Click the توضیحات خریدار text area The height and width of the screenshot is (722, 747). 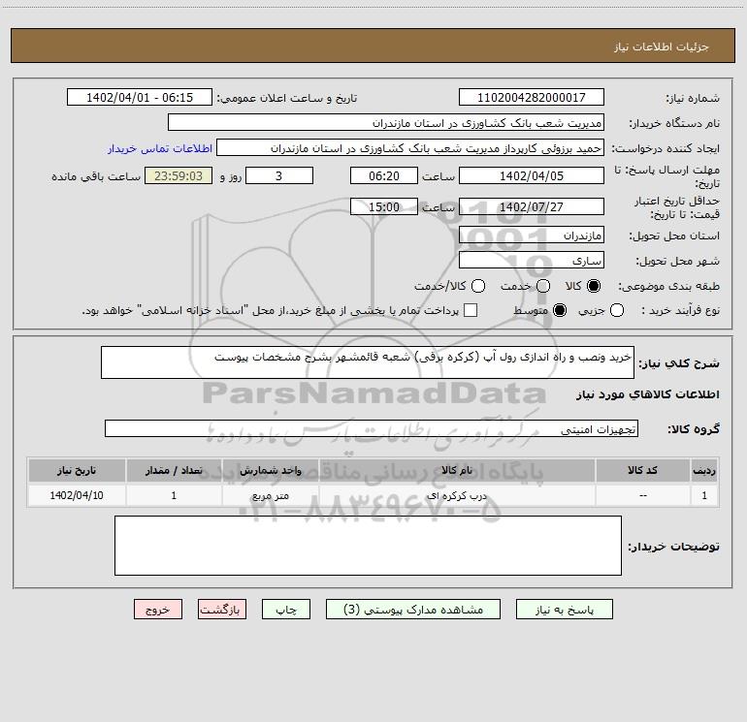pos(368,546)
